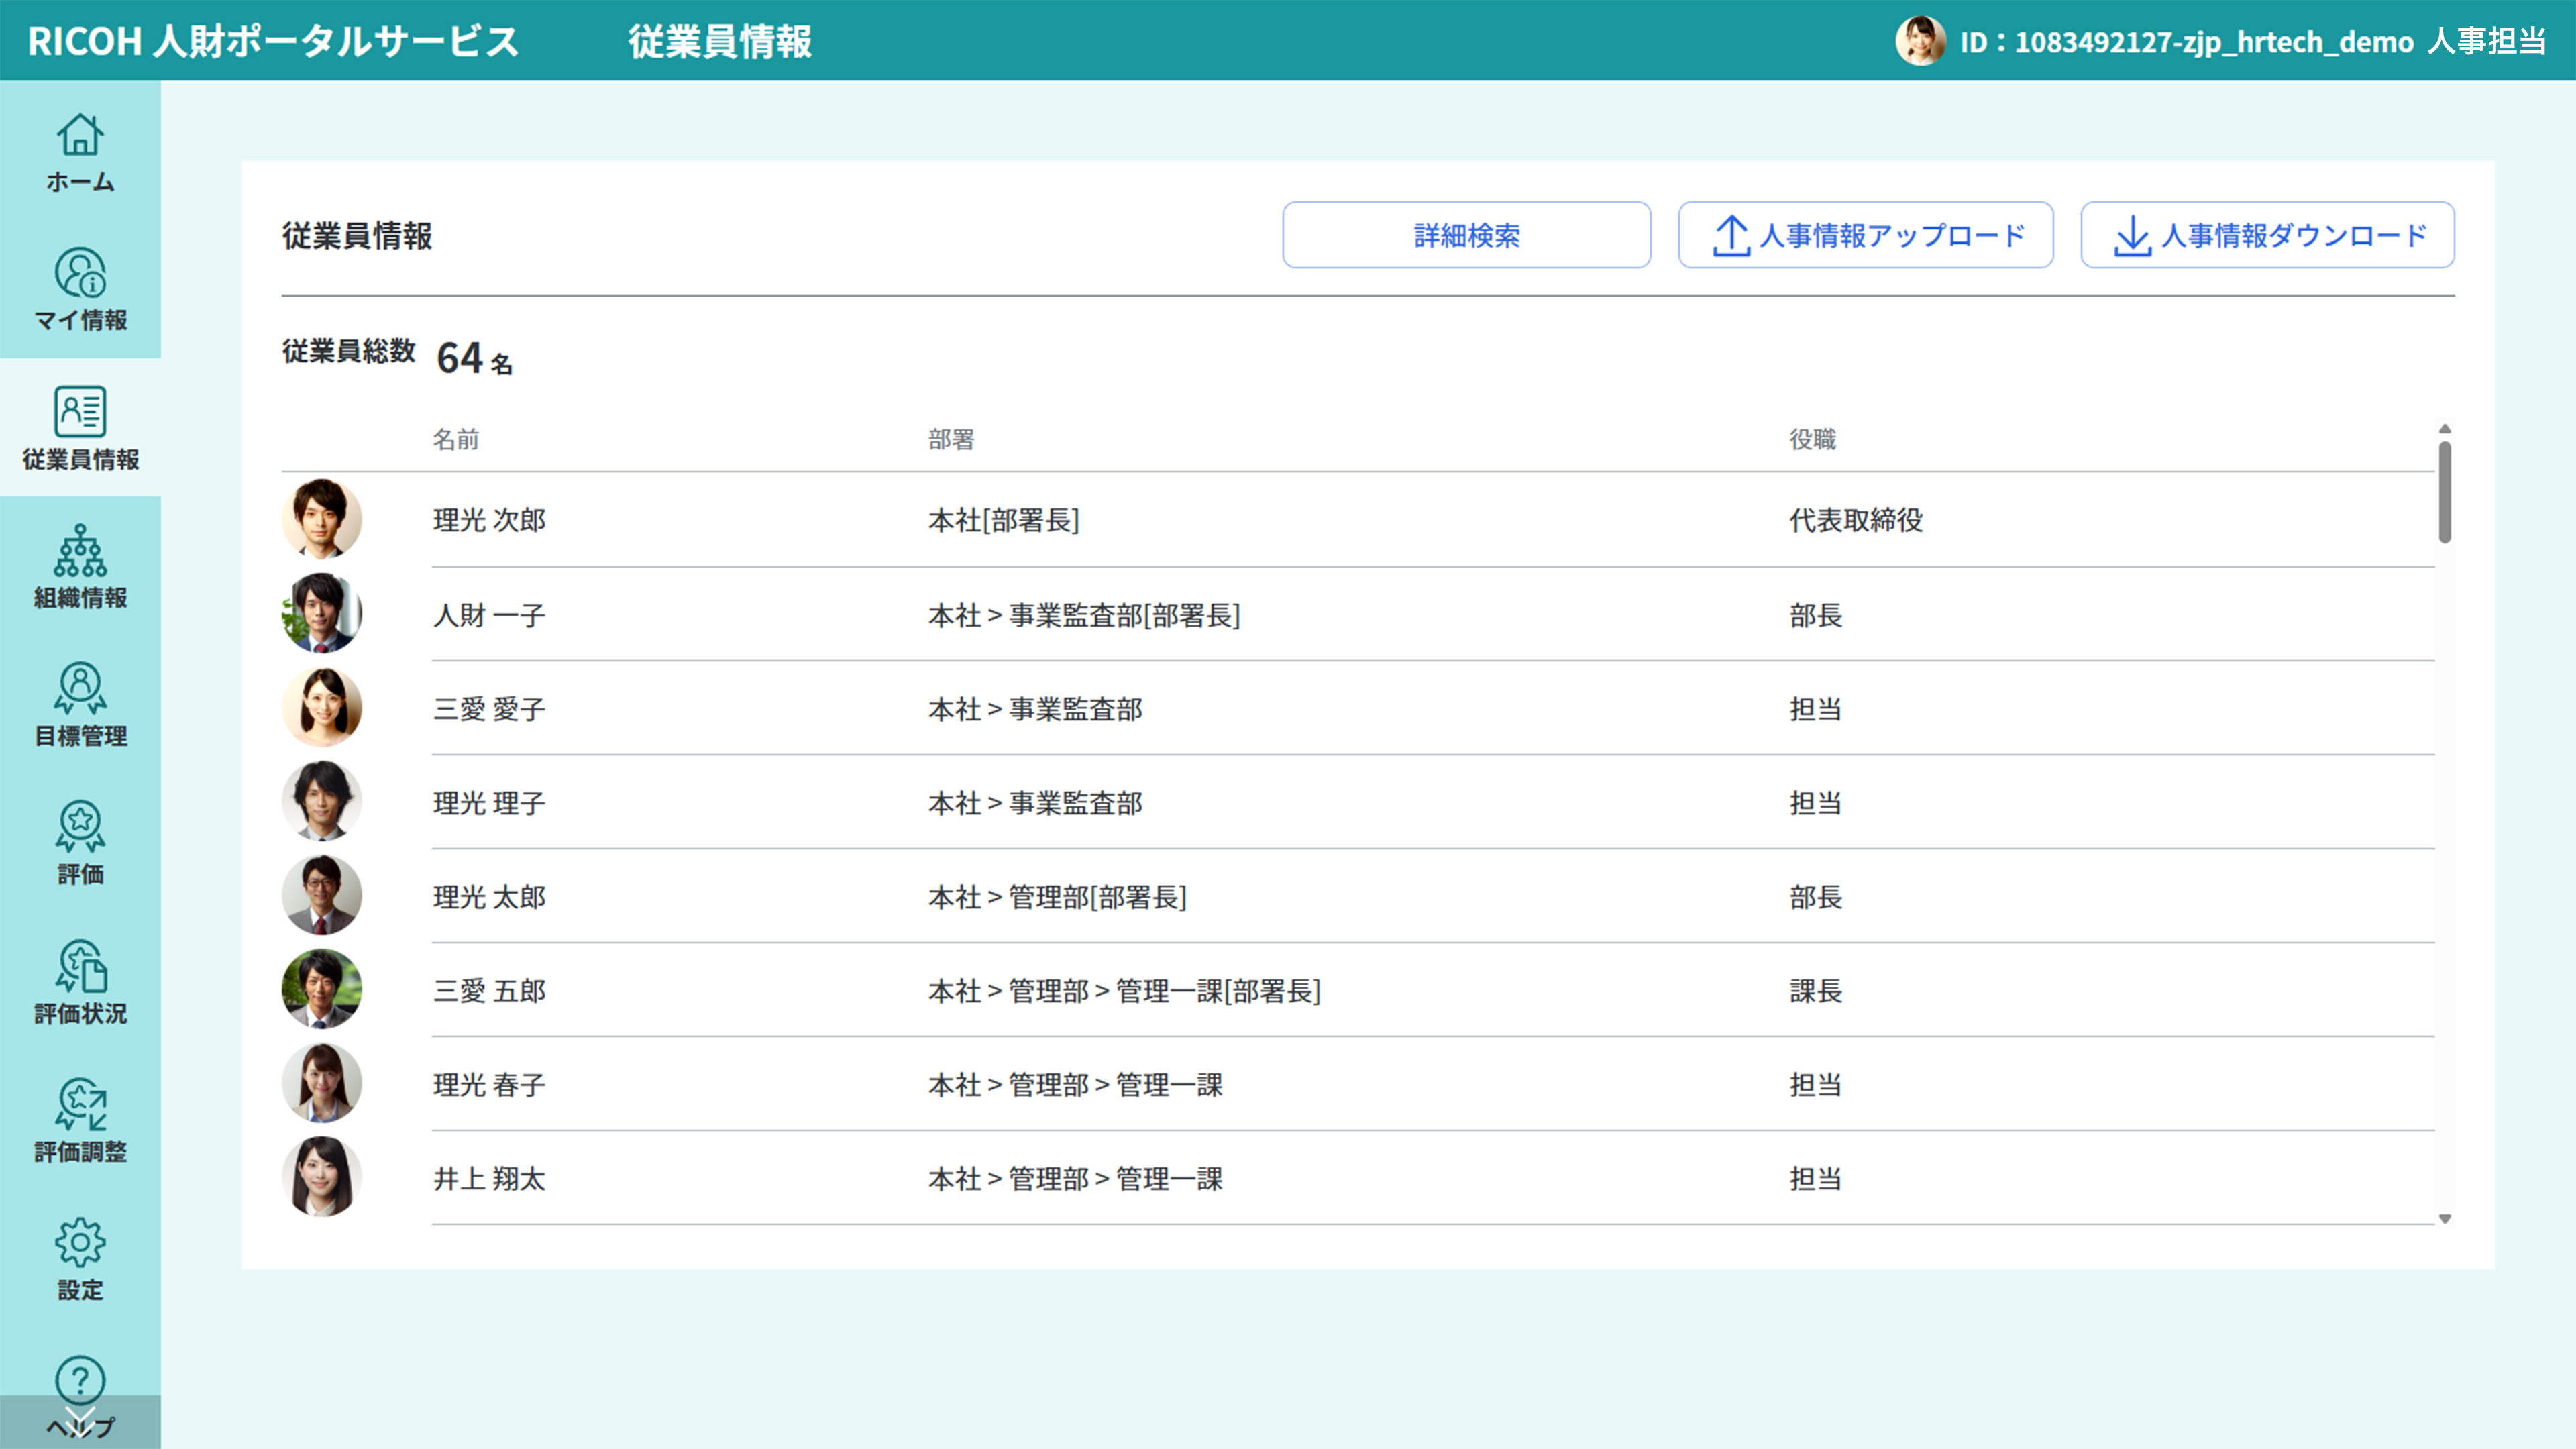
Task: Click user avatar in top header
Action: [x=1920, y=41]
